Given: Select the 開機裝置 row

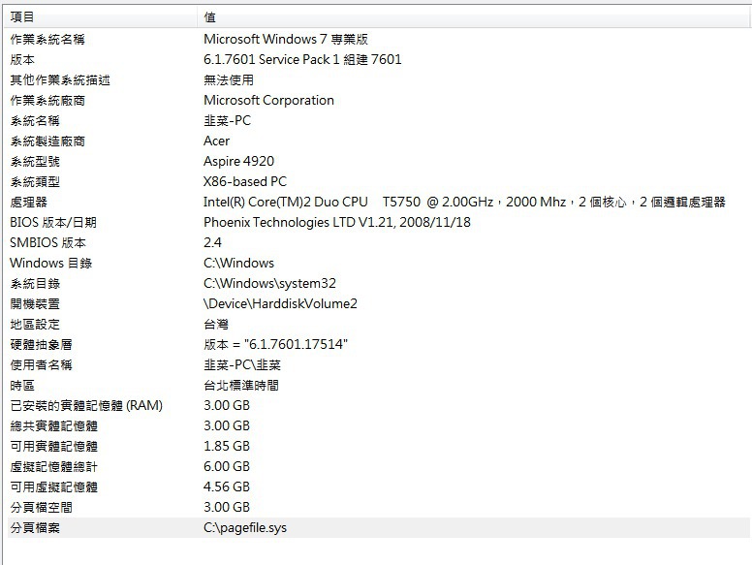Looking at the screenshot, I should [35, 303].
